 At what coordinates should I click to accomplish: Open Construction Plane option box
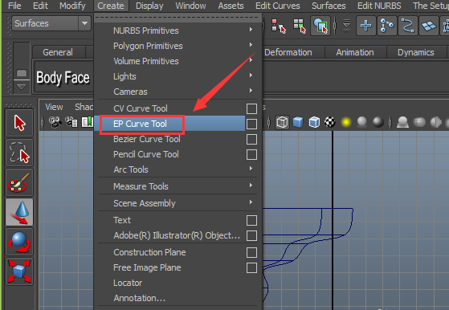(x=251, y=252)
